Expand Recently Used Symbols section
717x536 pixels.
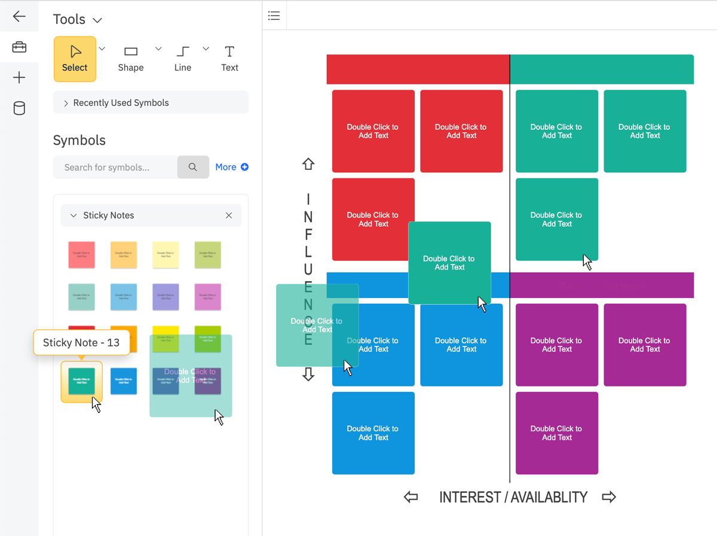(66, 103)
